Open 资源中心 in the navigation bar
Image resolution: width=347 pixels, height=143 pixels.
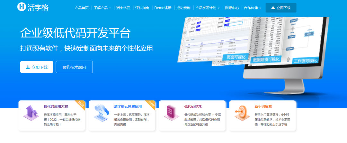232,8
